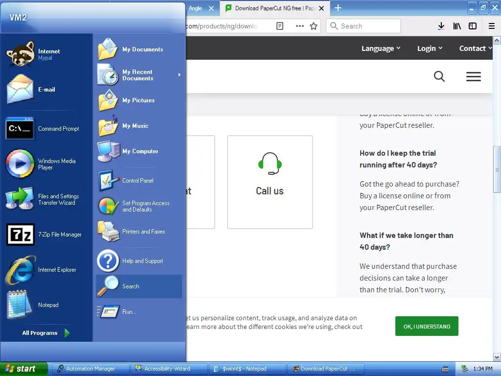Click the page vertical scrollbar thumb
Image resolution: width=501 pixels, height=376 pixels.
click(497, 169)
